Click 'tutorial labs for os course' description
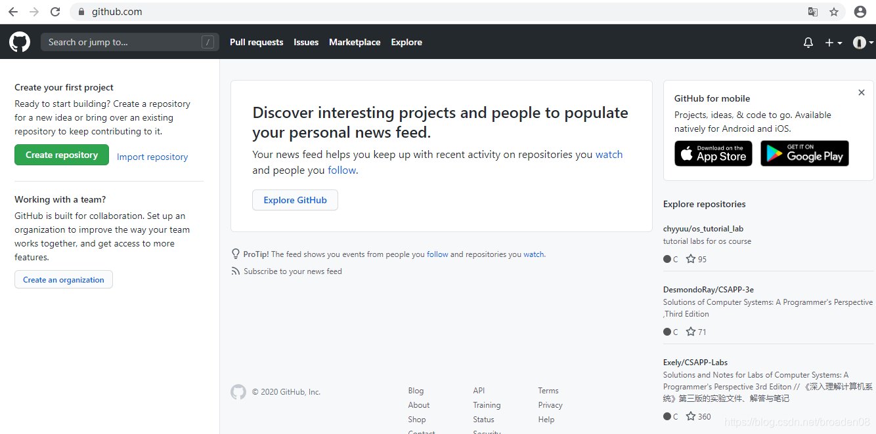This screenshot has height=434, width=876. point(707,241)
